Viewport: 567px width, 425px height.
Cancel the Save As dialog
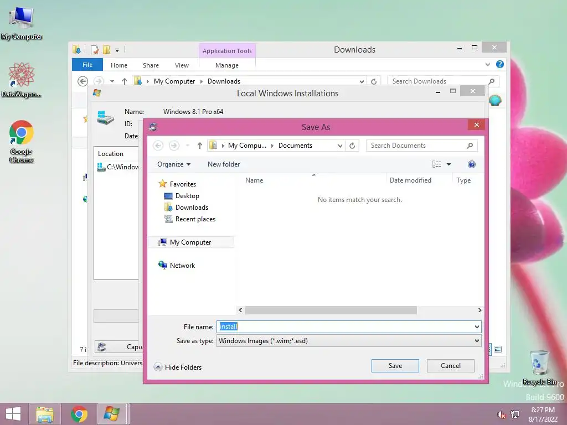point(451,366)
